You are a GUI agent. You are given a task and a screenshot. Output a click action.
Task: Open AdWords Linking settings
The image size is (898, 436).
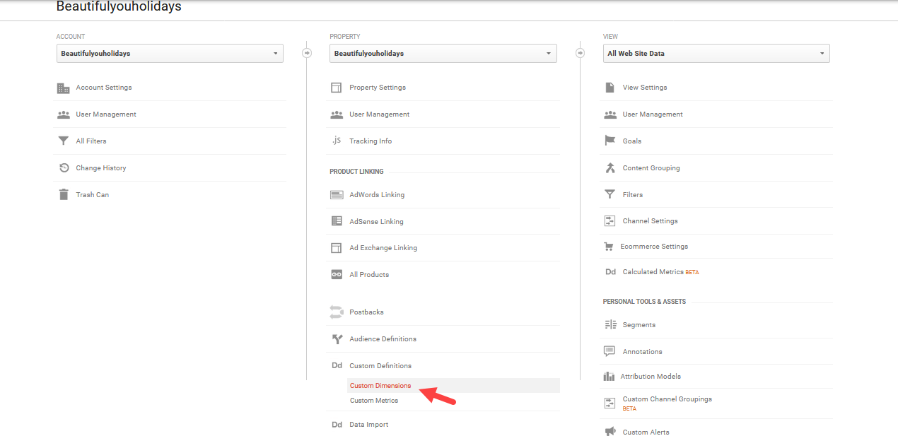[377, 195]
